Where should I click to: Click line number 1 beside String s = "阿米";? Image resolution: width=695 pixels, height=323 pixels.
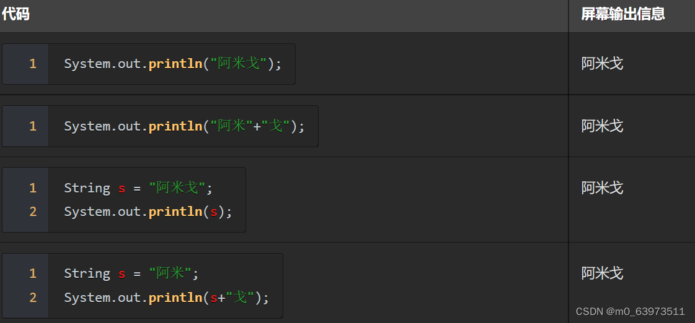33,273
